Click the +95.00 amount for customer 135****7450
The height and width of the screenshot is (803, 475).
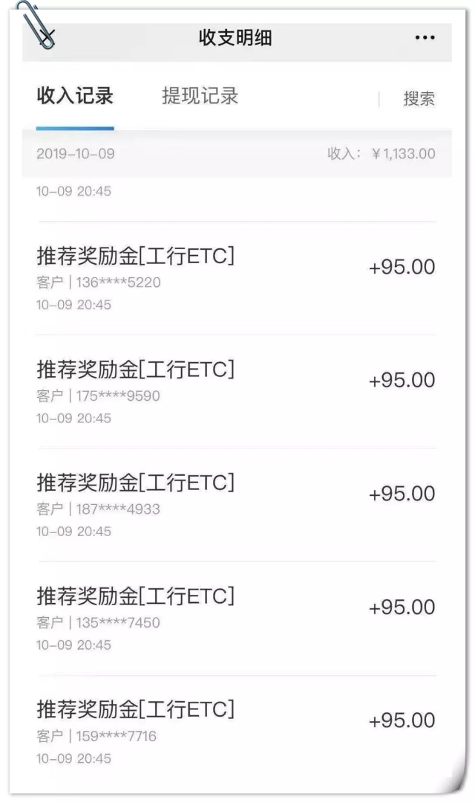pos(402,607)
